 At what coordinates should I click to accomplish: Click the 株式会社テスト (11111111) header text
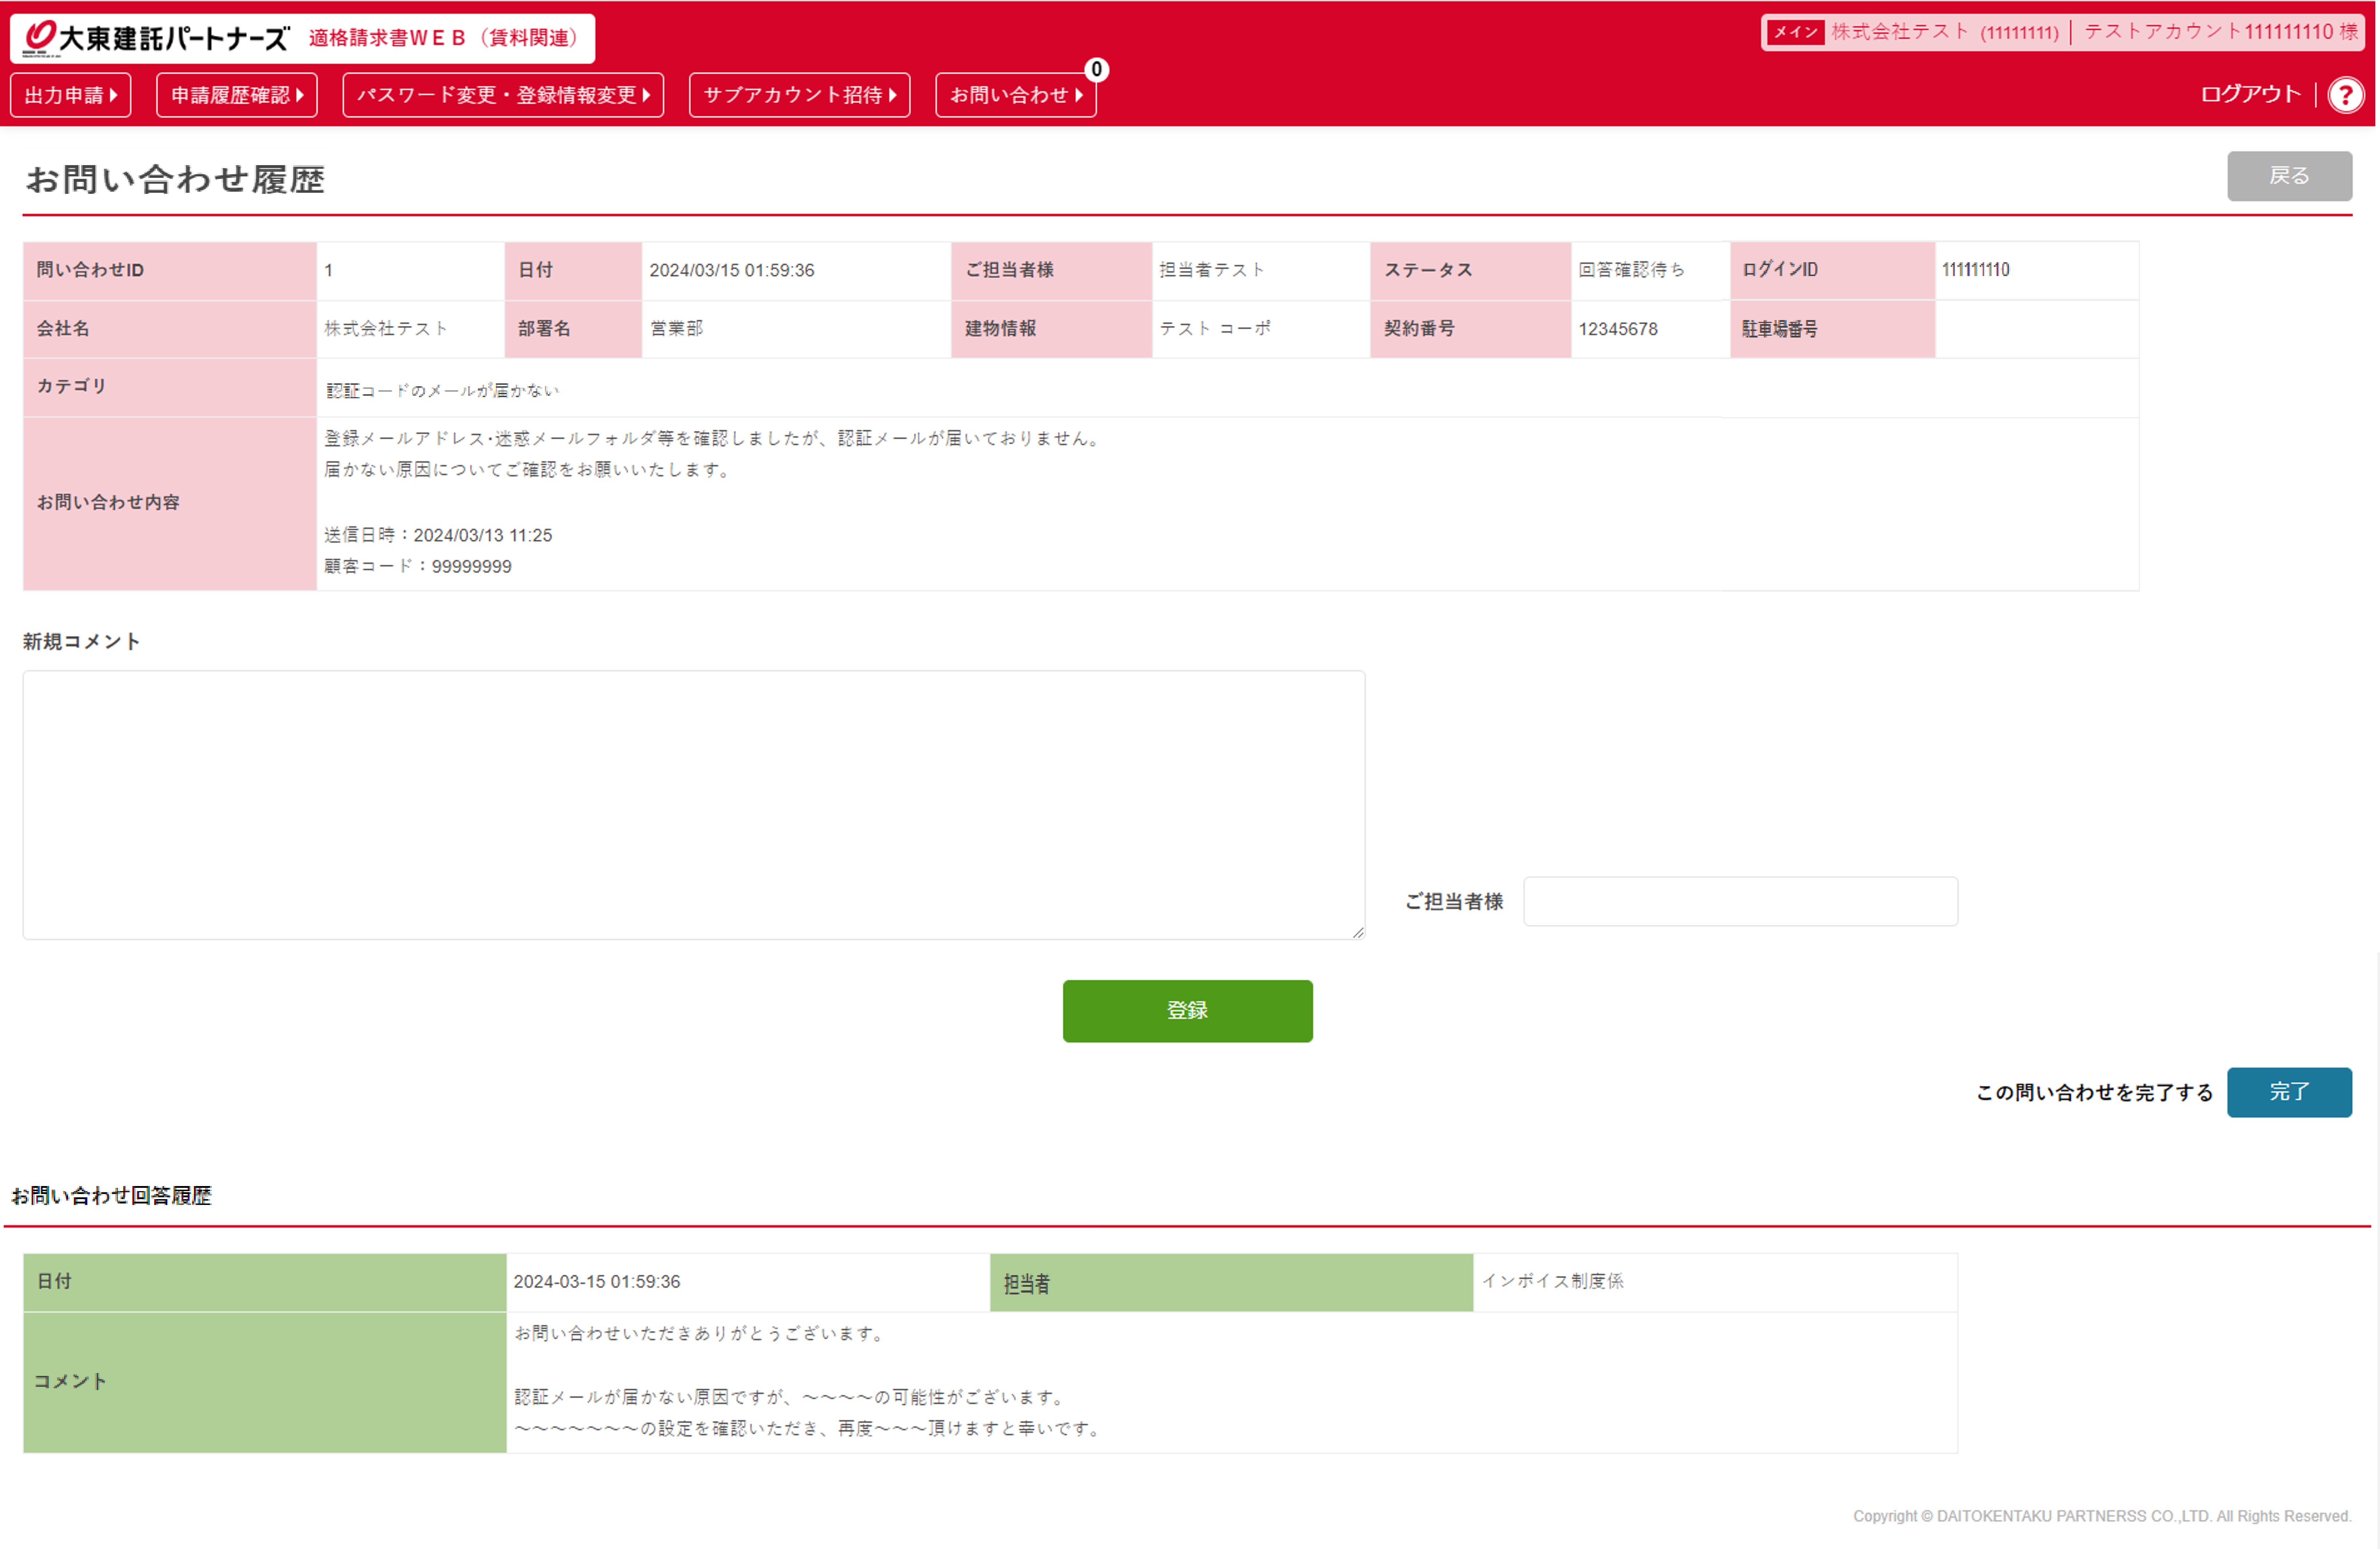pyautogui.click(x=1944, y=32)
